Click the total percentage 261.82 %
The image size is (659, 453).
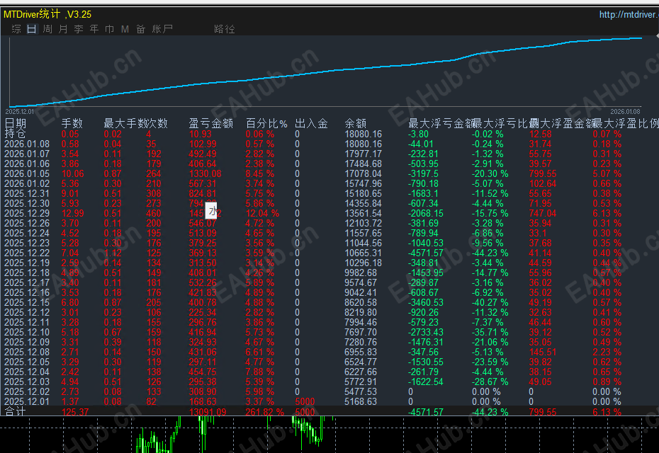point(265,412)
